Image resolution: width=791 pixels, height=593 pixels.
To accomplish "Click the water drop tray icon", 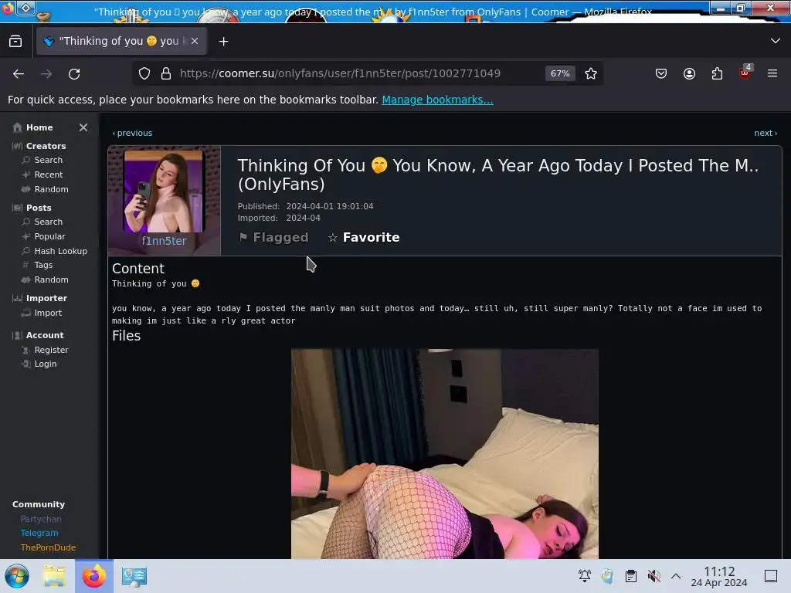I will tap(607, 576).
